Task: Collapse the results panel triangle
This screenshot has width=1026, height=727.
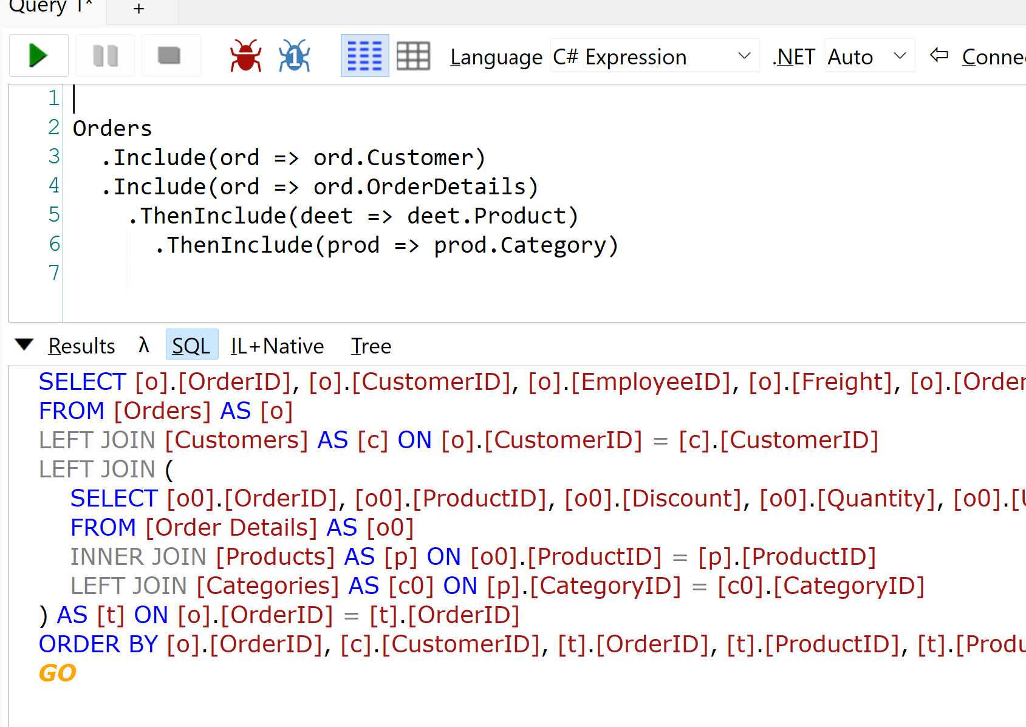Action: coord(24,344)
